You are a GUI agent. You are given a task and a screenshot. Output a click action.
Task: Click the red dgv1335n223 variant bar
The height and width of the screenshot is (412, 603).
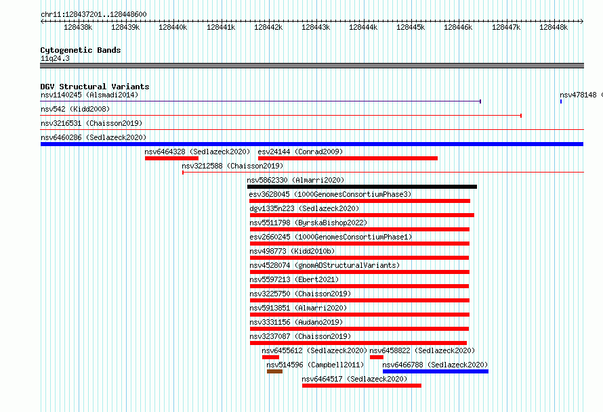point(362,215)
